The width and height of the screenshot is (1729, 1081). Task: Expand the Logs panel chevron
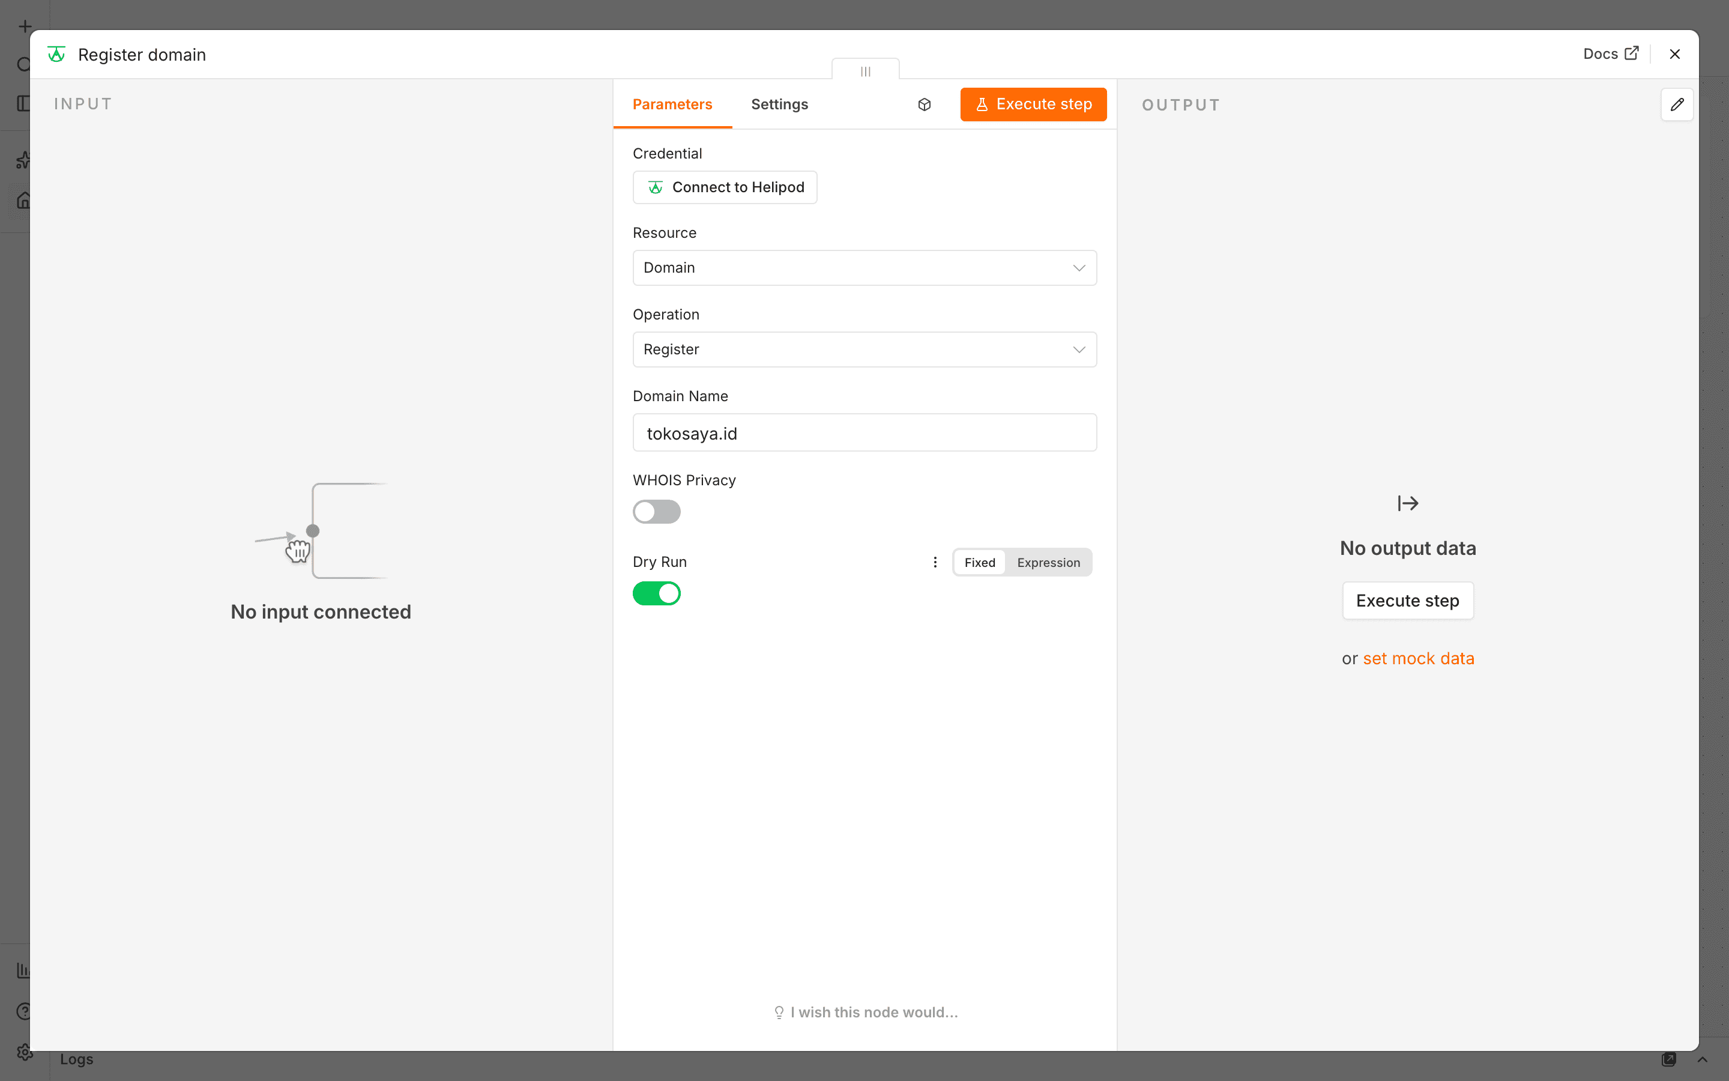(1703, 1059)
